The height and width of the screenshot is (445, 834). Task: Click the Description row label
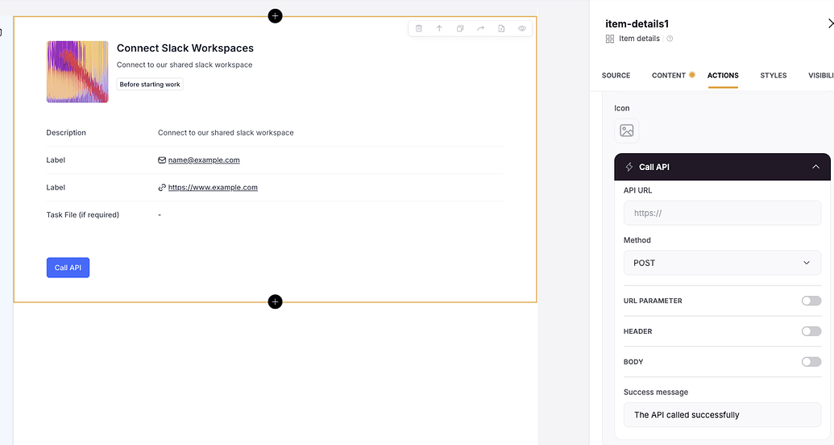coord(66,132)
